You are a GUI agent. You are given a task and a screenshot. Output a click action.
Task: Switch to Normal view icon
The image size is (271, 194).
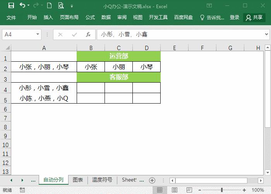pos(160,190)
